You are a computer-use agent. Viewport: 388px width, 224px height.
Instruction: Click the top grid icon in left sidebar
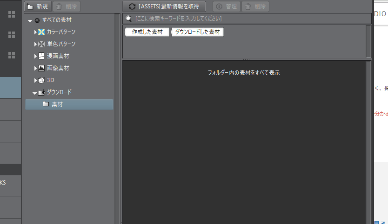pos(12,14)
